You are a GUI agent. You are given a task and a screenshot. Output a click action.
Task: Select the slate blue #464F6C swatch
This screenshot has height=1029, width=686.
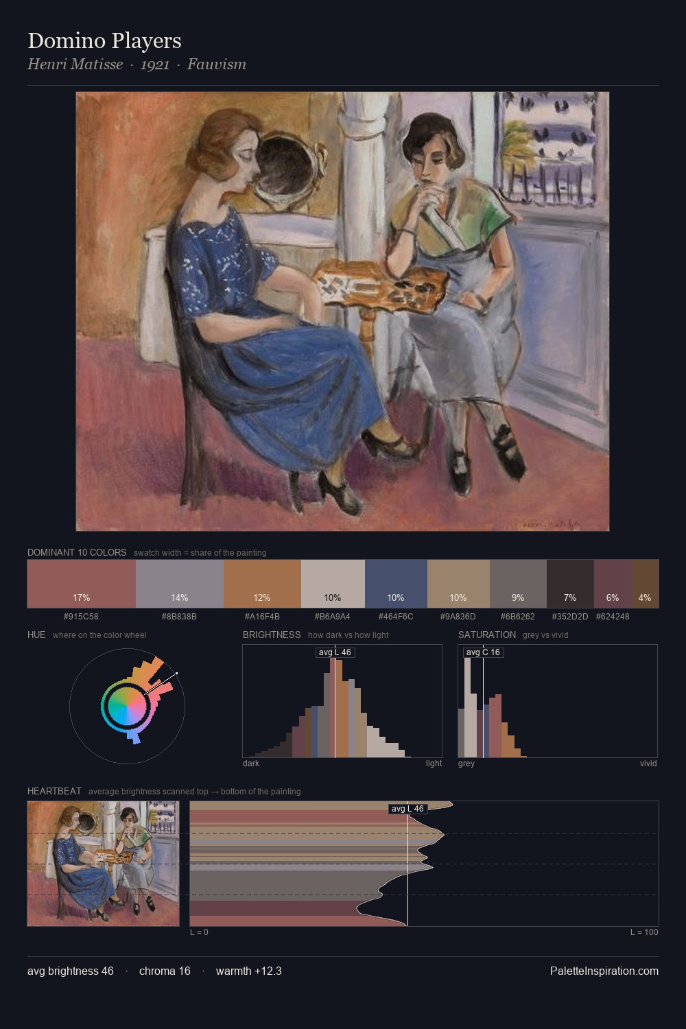point(396,584)
